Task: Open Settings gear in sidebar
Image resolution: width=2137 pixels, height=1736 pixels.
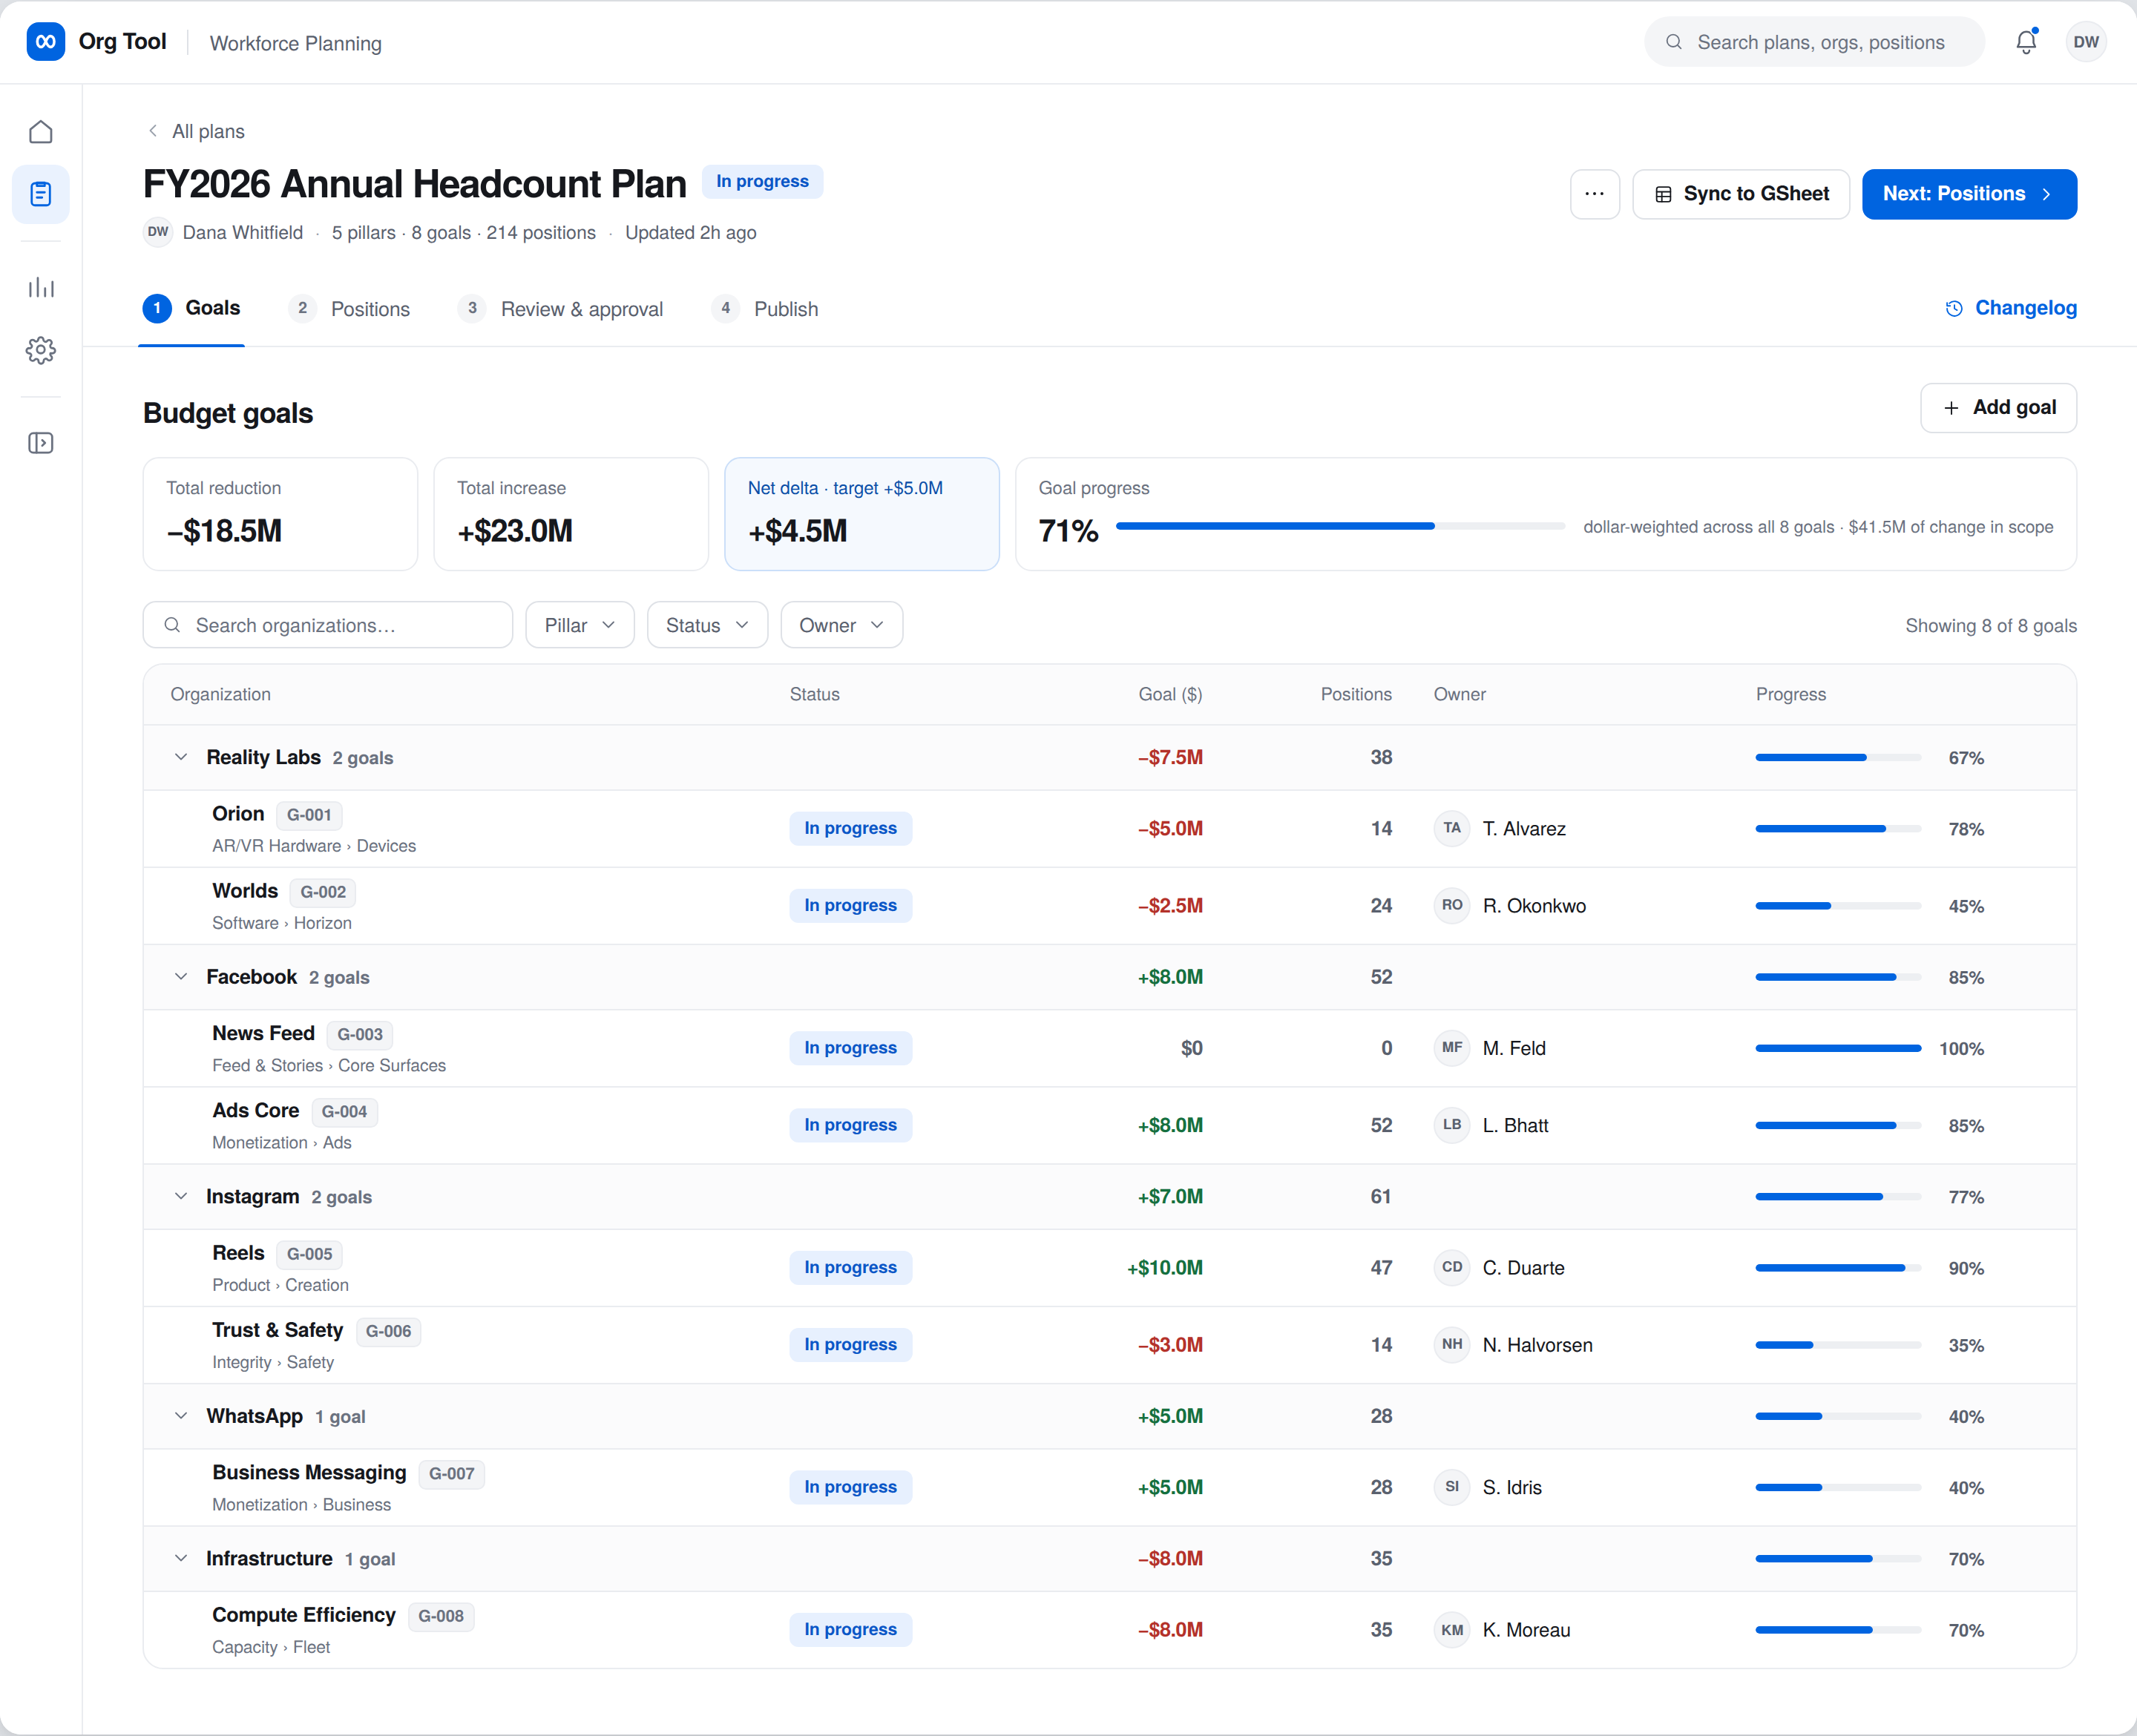Action: pyautogui.click(x=41, y=350)
